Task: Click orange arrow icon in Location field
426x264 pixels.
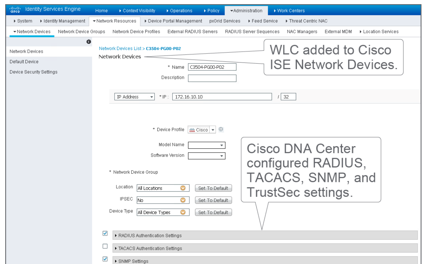Action: (183, 188)
